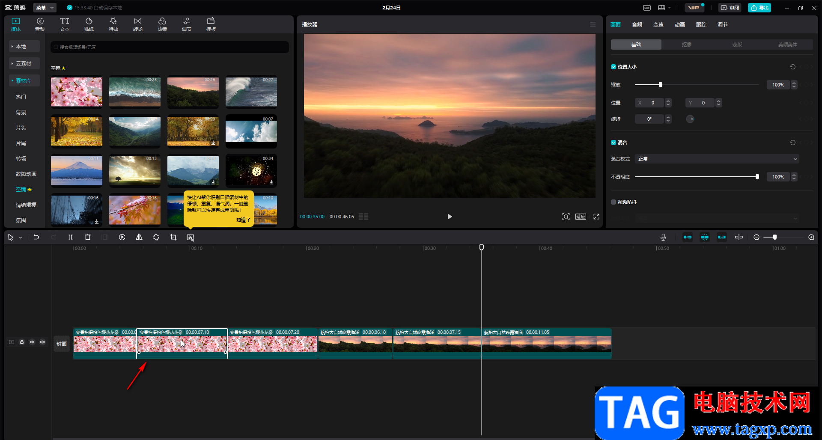Zoom out the timeline with minus icon

(756, 237)
